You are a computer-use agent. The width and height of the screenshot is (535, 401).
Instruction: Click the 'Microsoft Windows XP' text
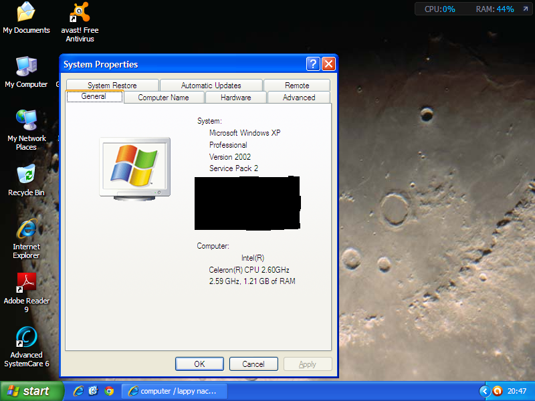point(245,133)
